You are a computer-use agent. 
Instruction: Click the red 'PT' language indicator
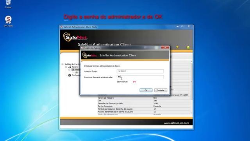(134, 82)
